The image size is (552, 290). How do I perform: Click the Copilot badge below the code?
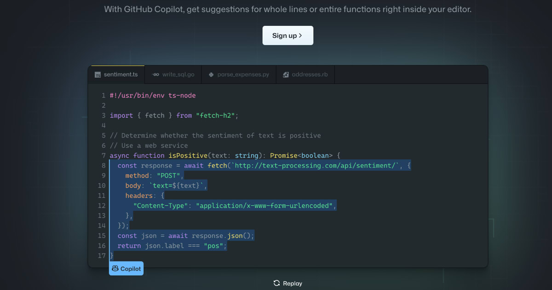tap(126, 268)
